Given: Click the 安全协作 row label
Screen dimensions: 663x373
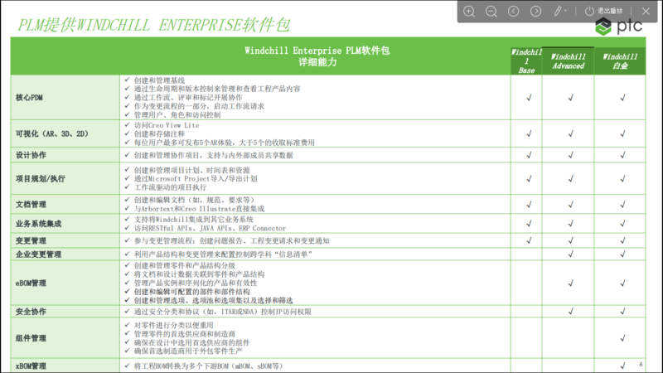Looking at the screenshot, I should [31, 312].
